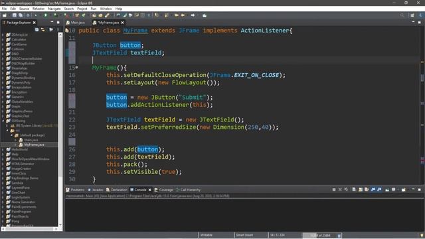The height and width of the screenshot is (239, 425).
Task: Click the Save All toolbar icon
Action: 21,15
